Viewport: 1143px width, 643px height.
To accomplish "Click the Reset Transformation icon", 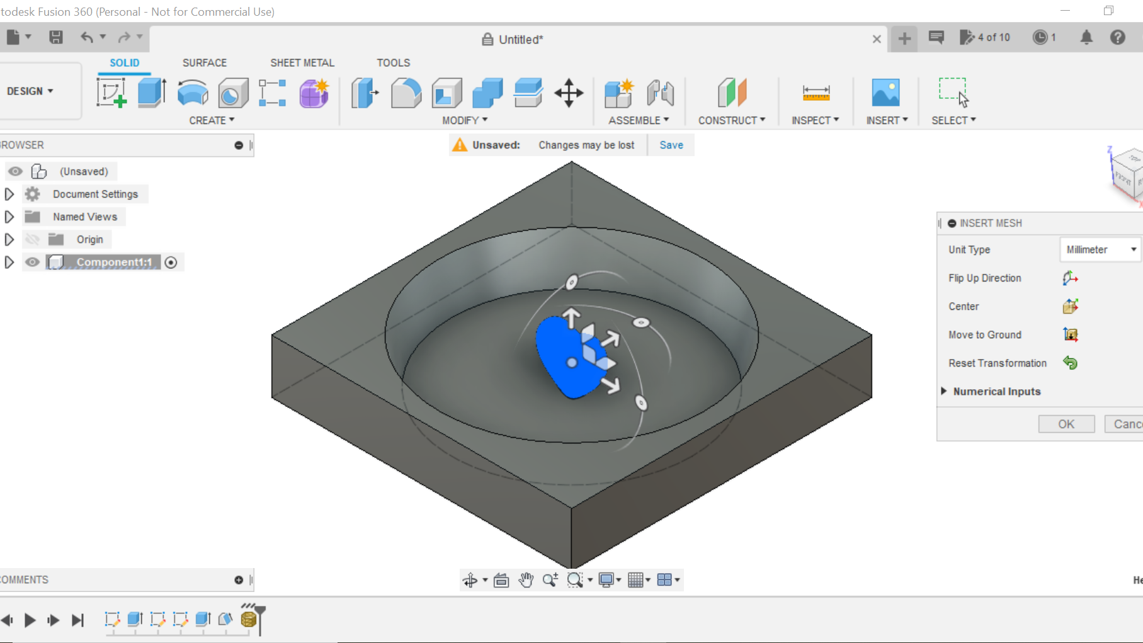I will 1070,363.
